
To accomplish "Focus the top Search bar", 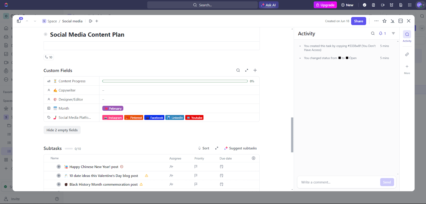I will [202, 5].
